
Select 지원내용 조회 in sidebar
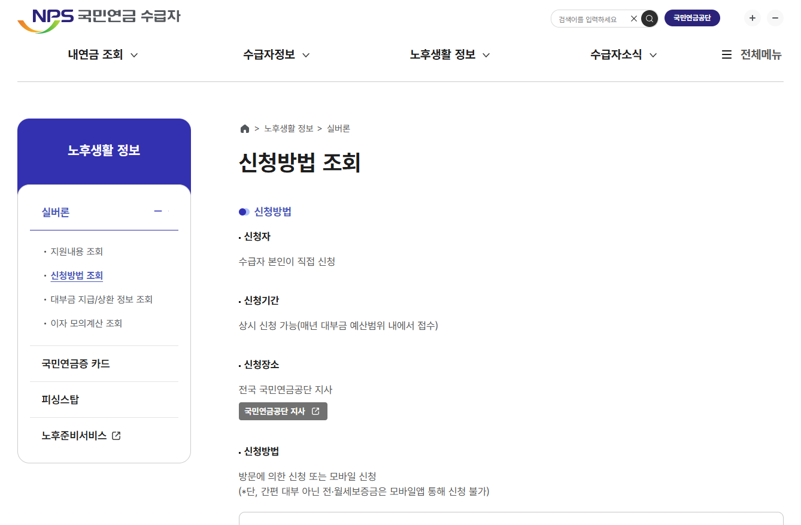77,251
